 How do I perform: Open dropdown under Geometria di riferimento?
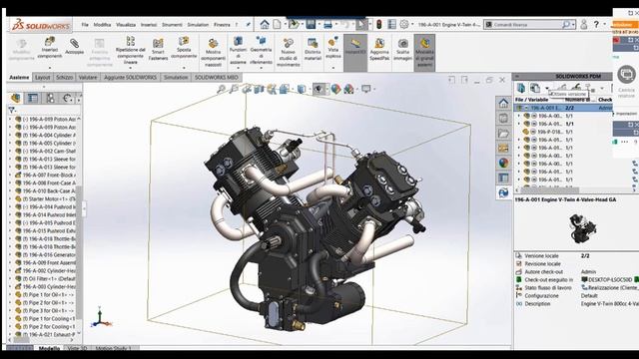[261, 68]
